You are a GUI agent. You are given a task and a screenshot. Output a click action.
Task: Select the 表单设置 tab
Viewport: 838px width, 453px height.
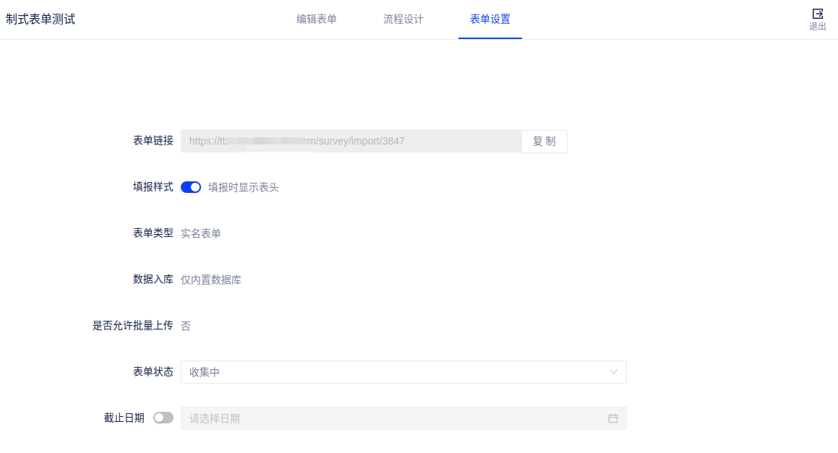[490, 20]
